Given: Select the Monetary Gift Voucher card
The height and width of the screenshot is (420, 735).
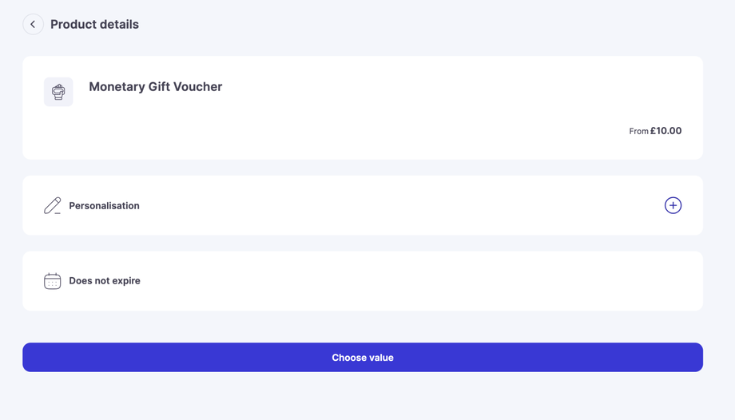Looking at the screenshot, I should (363, 108).
